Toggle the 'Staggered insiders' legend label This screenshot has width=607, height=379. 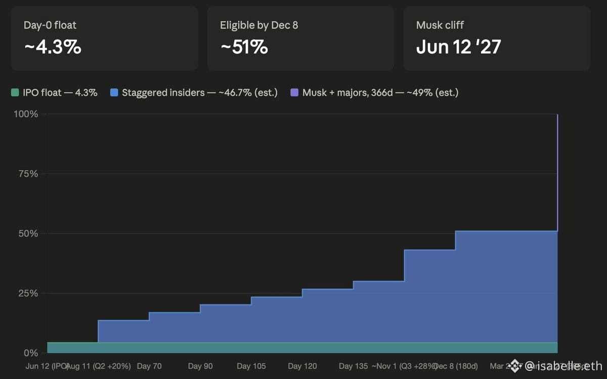point(200,93)
